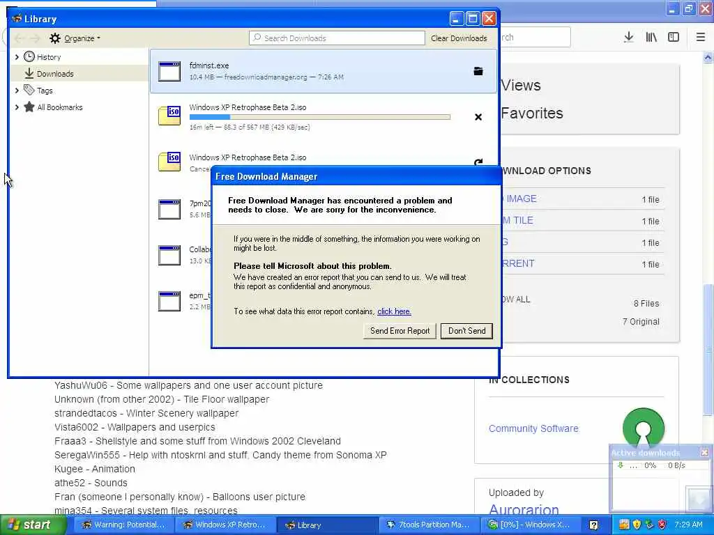714x535 pixels.
Task: Switch to Warning: Potential taskbar item
Action: pos(123,525)
